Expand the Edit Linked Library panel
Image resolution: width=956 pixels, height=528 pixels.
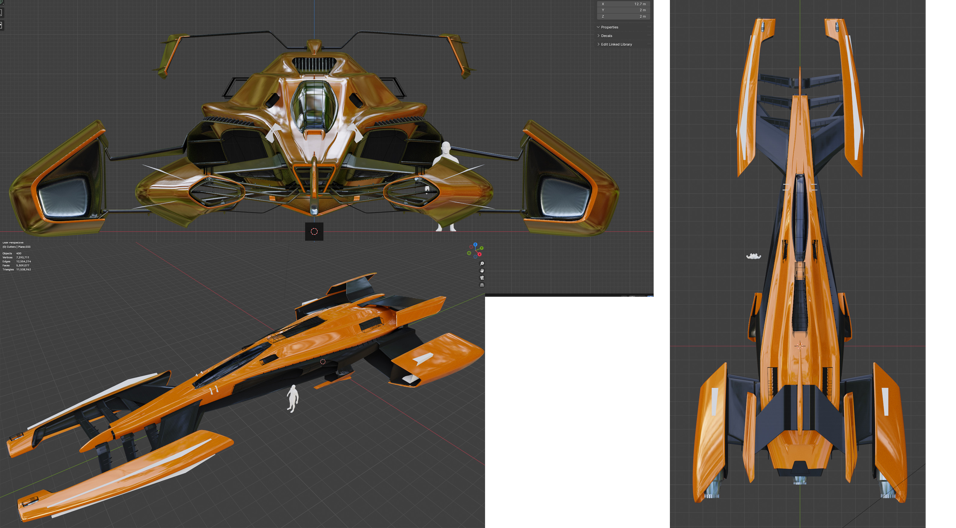[x=616, y=44]
